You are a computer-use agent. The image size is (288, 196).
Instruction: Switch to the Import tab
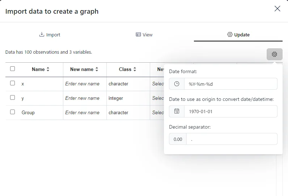click(50, 35)
